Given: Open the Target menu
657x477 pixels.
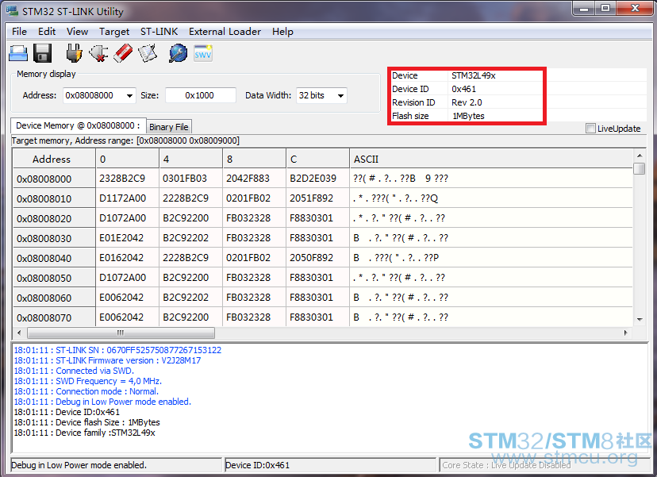Looking at the screenshot, I should [x=114, y=32].
